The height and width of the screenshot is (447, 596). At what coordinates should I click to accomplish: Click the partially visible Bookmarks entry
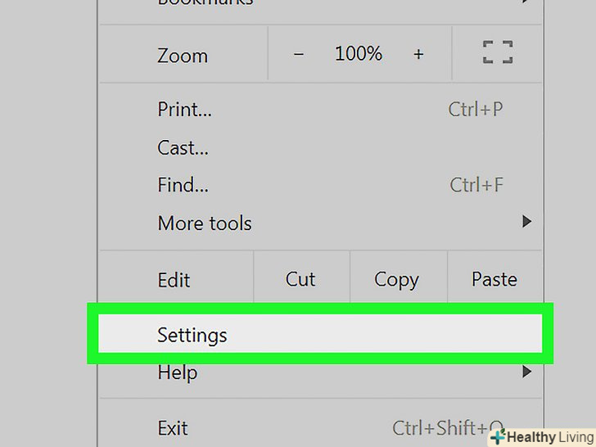[x=205, y=3]
